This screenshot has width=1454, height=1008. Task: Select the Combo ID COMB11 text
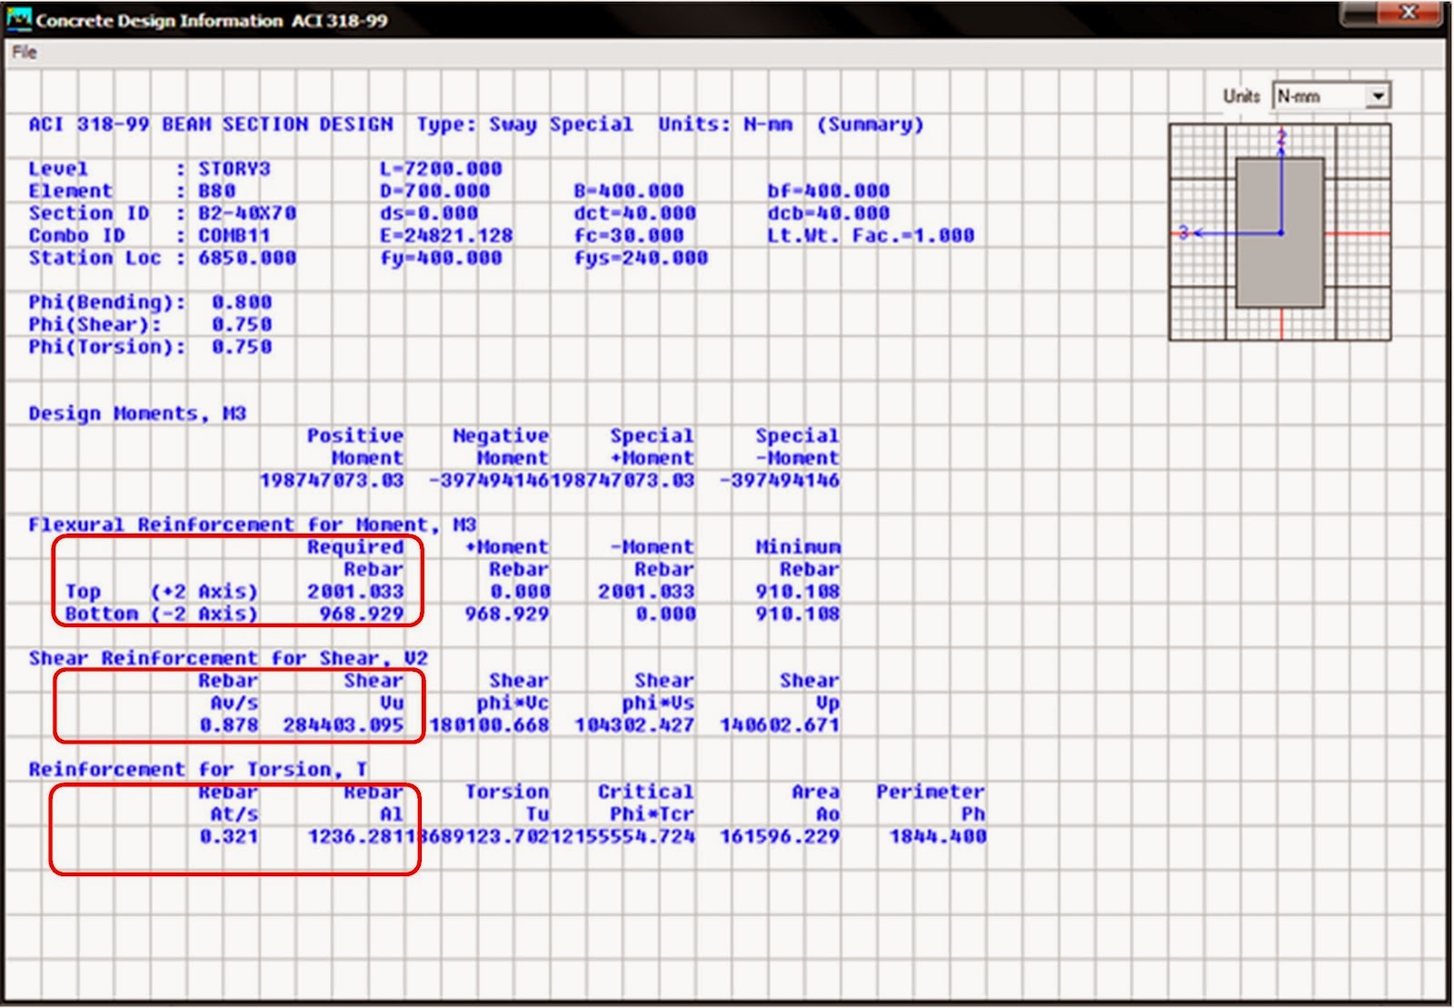click(x=234, y=235)
